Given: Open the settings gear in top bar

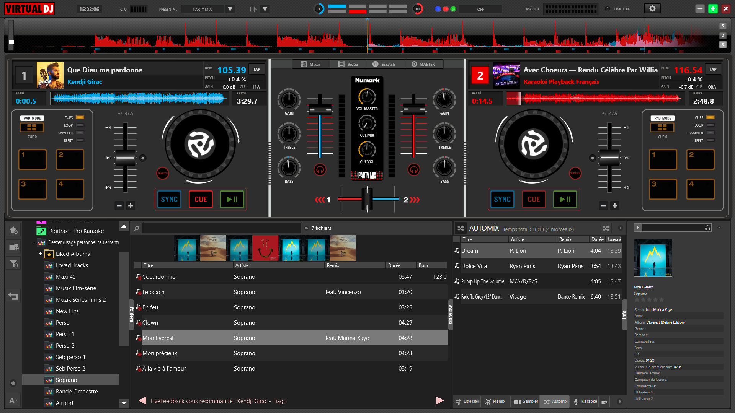Looking at the screenshot, I should point(652,8).
